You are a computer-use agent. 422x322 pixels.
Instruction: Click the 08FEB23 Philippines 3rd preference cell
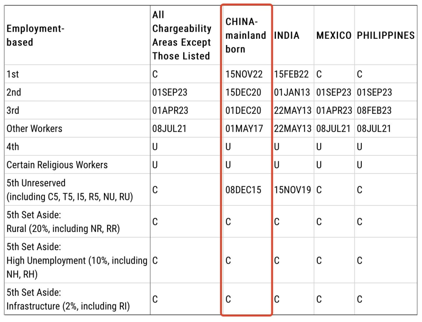coord(374,110)
